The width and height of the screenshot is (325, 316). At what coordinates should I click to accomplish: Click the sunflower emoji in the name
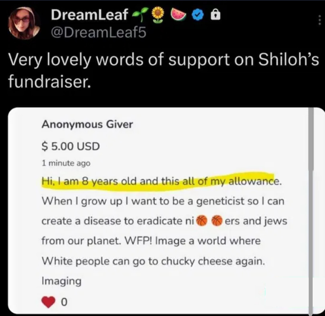click(158, 15)
